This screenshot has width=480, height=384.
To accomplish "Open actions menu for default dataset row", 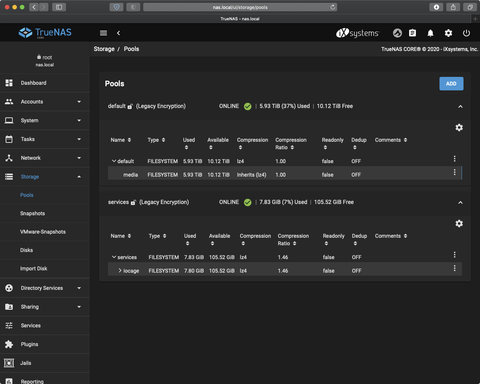I will [x=454, y=159].
